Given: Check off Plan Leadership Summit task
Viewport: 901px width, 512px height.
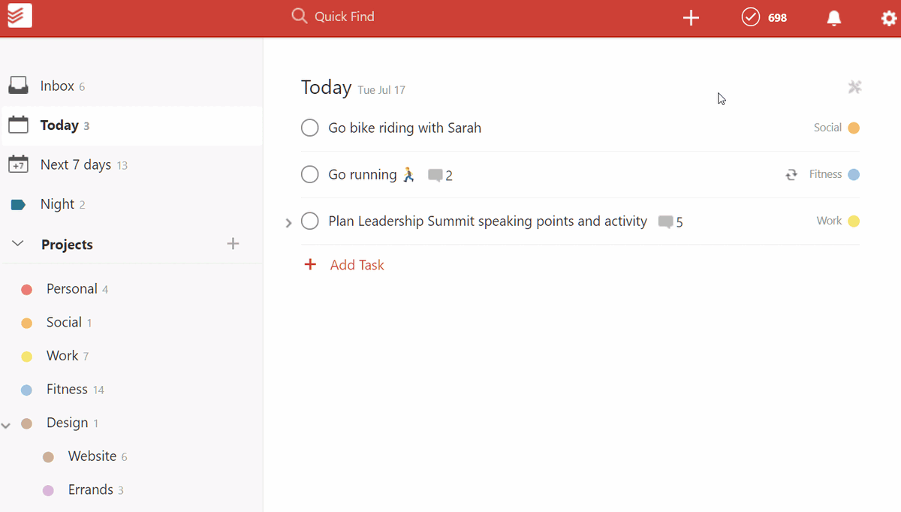Looking at the screenshot, I should [x=310, y=221].
